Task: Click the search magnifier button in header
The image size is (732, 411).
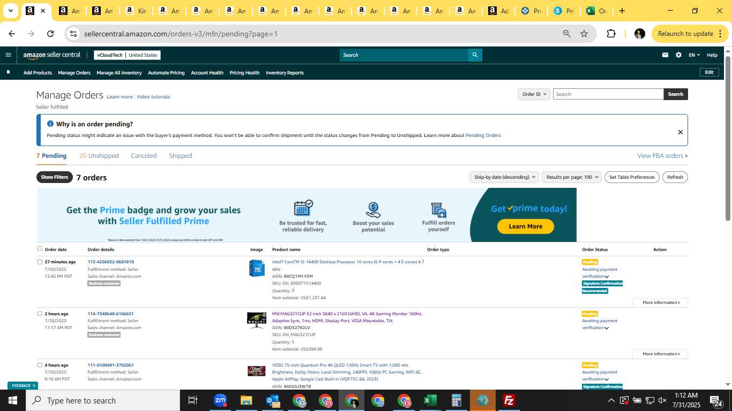Action: click(475, 55)
